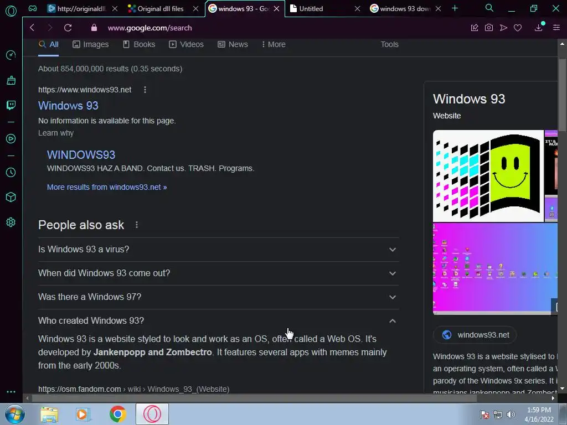Open the Action Center flag tray icon
567x425 pixels.
(x=484, y=414)
